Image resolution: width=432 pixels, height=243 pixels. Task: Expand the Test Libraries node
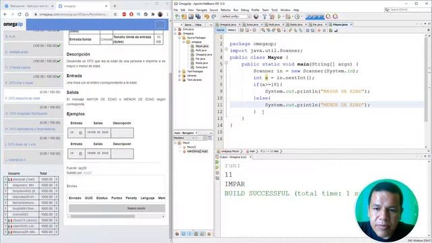(180, 80)
